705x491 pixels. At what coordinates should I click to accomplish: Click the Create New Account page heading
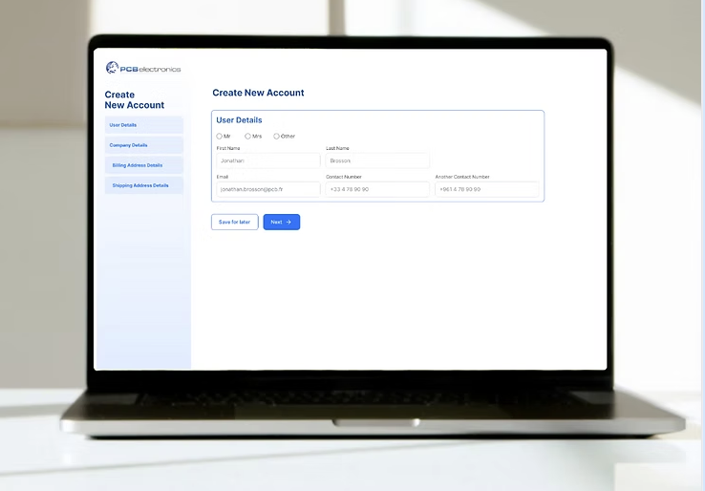tap(258, 93)
